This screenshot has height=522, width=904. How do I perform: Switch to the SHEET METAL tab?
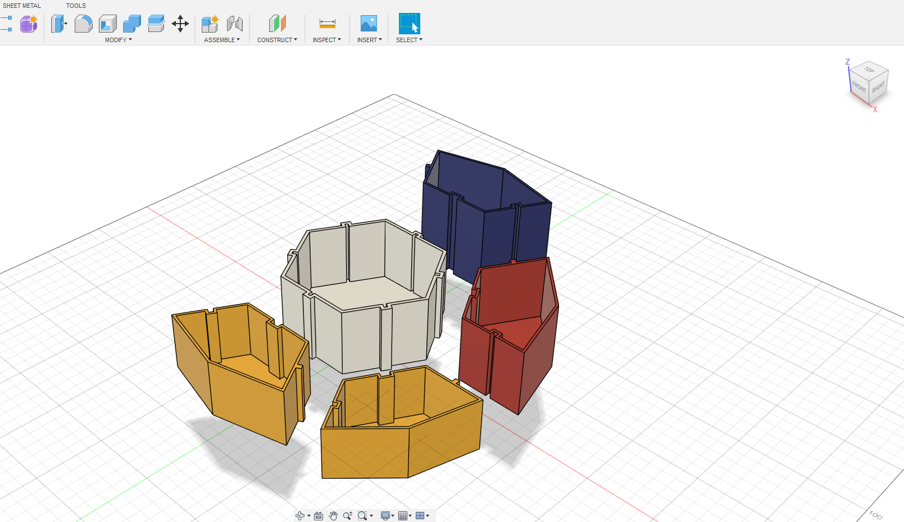pos(22,6)
